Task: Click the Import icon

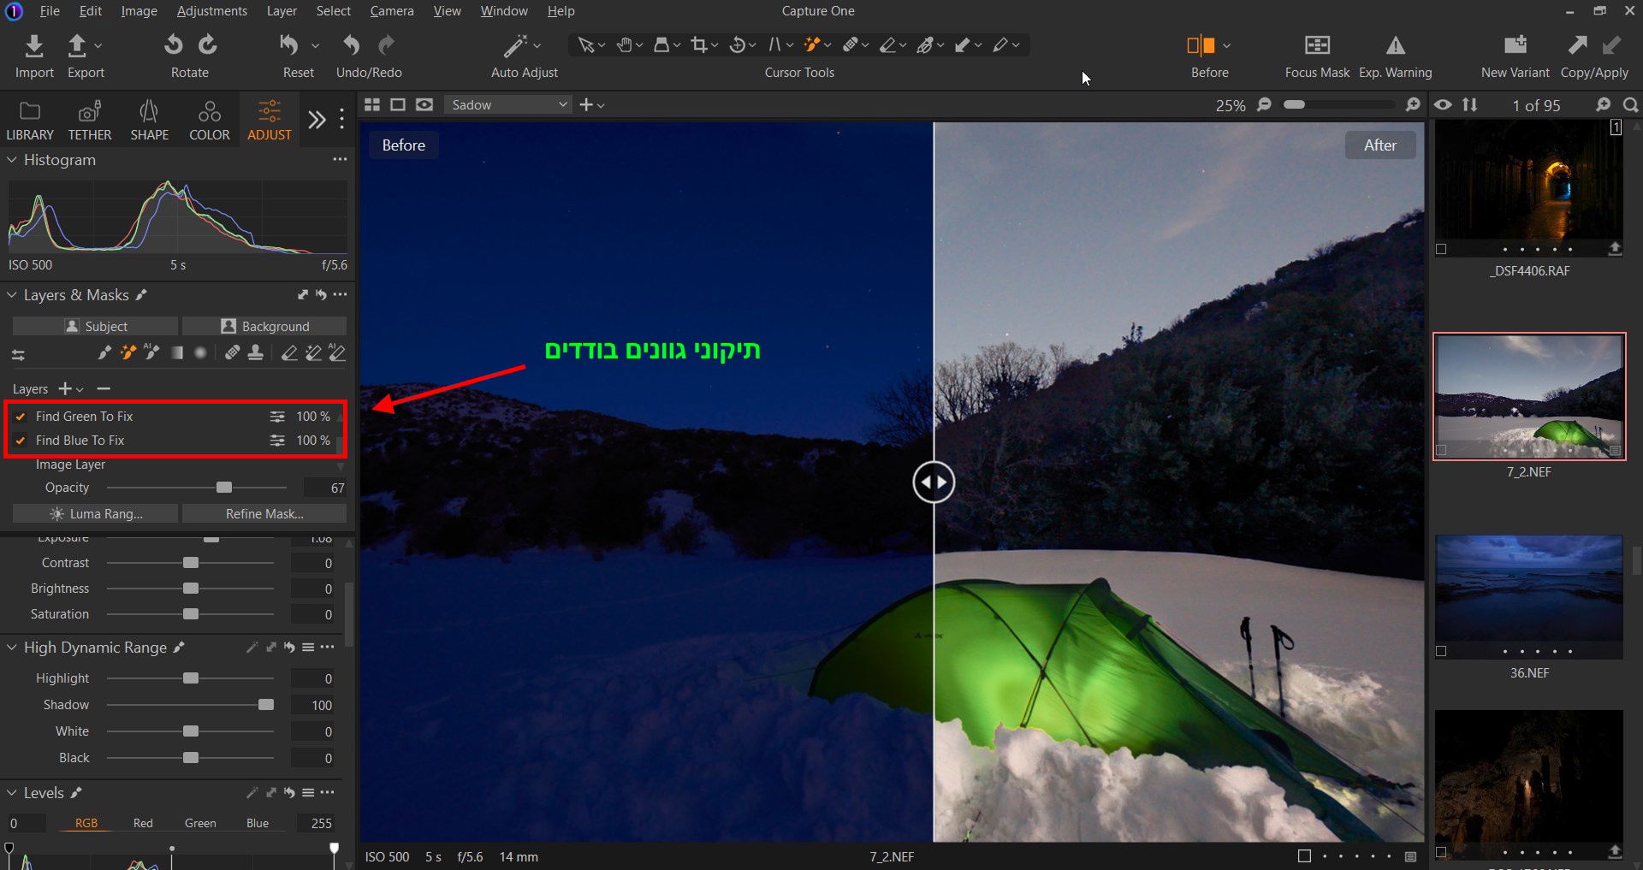Action: coord(34,45)
